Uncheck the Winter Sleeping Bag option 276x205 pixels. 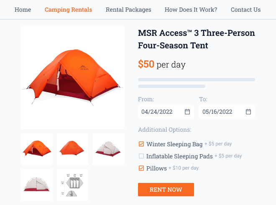(141, 144)
